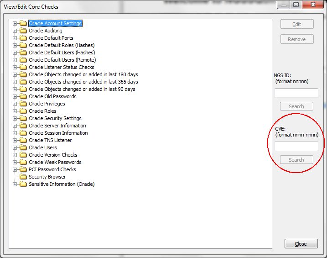Click the Remove button
Viewport: 327px width, 258px height.
tap(297, 39)
